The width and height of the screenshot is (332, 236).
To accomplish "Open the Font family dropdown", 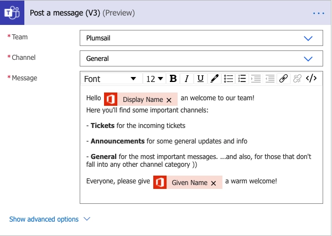I will [x=112, y=79].
